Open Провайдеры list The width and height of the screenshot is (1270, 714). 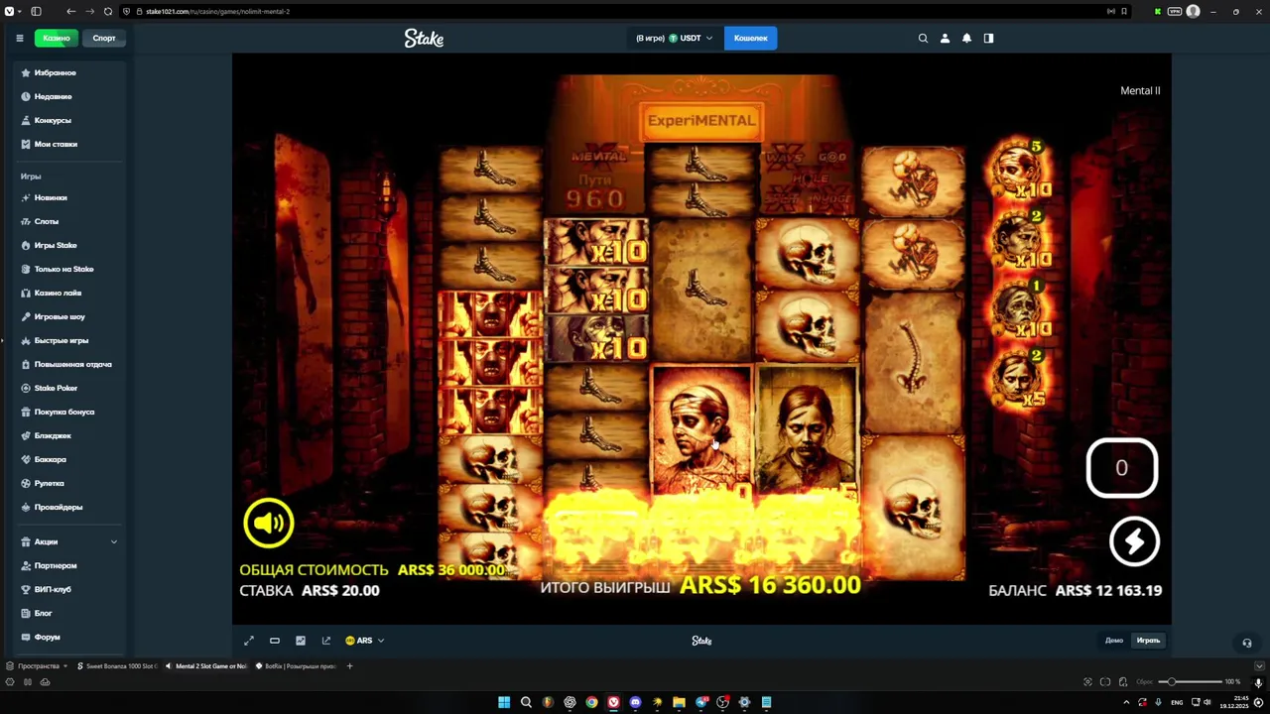coord(69,507)
